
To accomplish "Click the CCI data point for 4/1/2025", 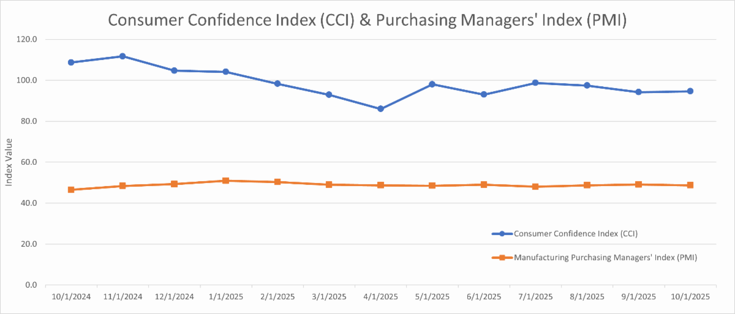I will (380, 109).
